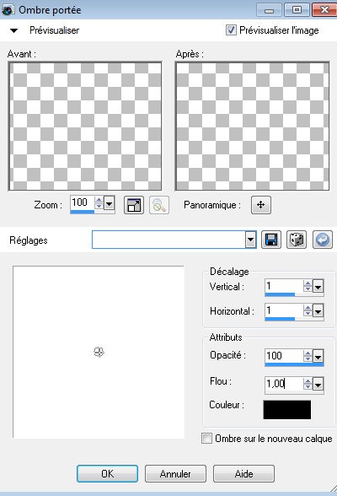
Task: Click the reset to default arrow icon
Action: click(x=323, y=240)
